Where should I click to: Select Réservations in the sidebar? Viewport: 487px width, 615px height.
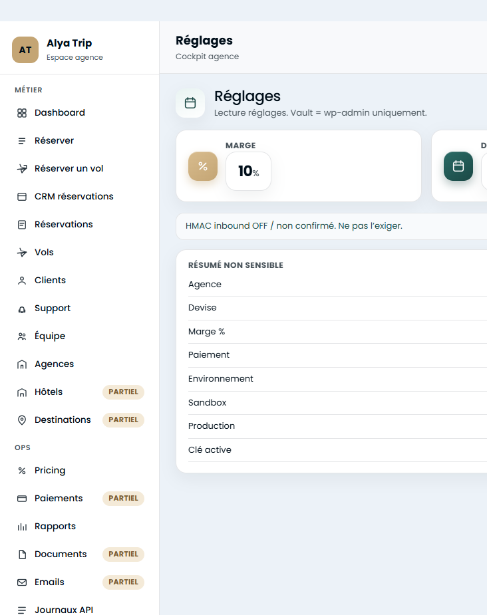(80, 225)
